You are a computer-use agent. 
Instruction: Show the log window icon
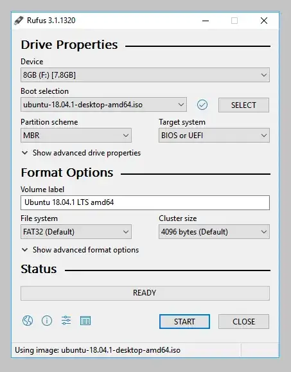coord(85,321)
